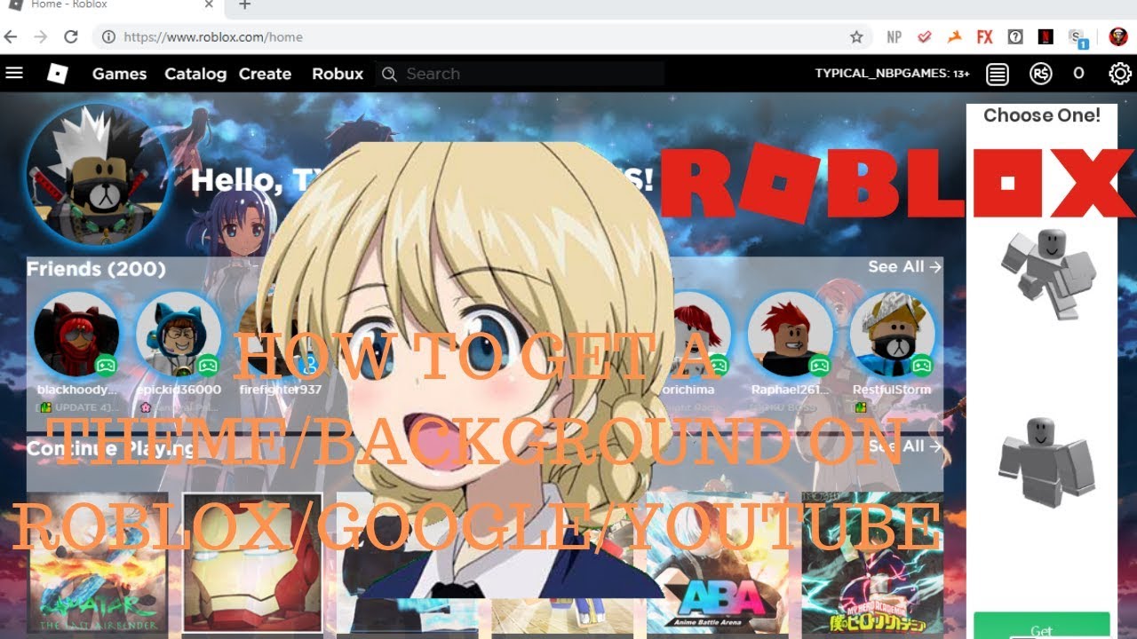The image size is (1137, 639).
Task: Click the FX extension icon
Action: point(984,36)
